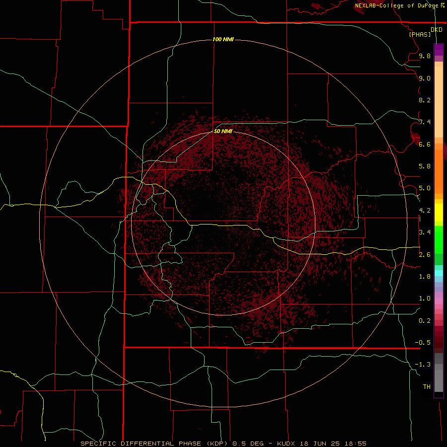
Task: Click the [PHAS] units label
Action: coord(420,34)
